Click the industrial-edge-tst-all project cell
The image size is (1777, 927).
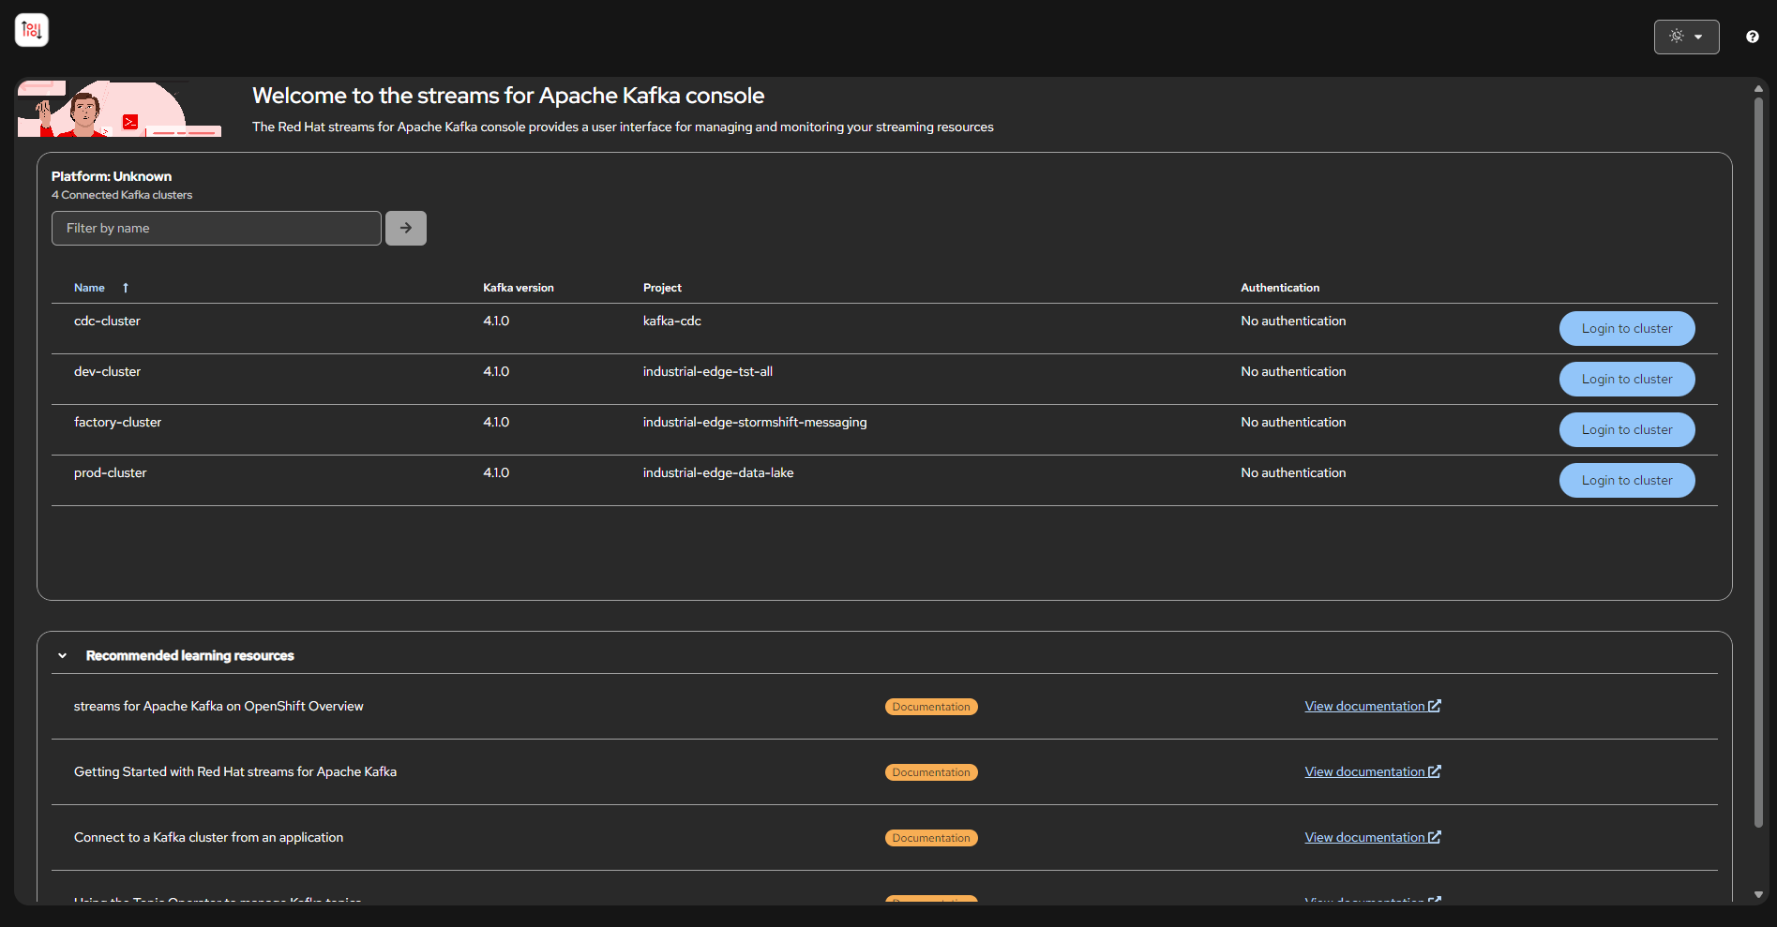tap(708, 371)
